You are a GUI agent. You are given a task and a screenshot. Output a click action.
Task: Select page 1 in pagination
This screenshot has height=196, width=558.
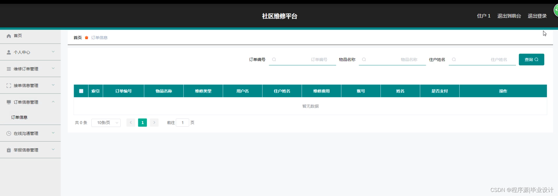click(142, 123)
